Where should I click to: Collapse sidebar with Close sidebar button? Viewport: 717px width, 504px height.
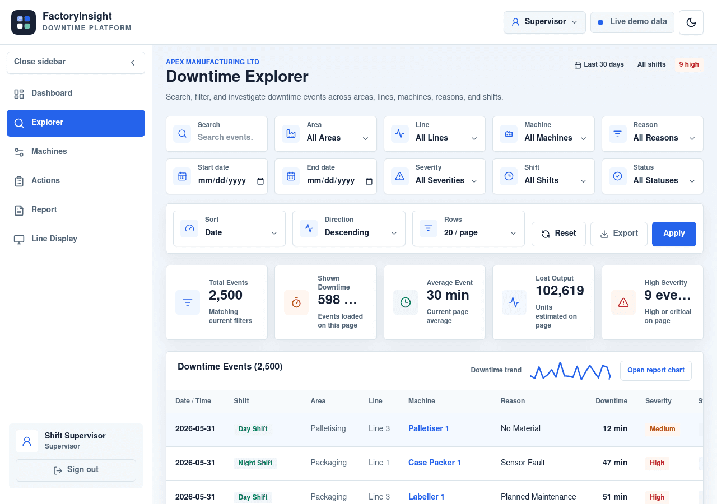coord(76,63)
